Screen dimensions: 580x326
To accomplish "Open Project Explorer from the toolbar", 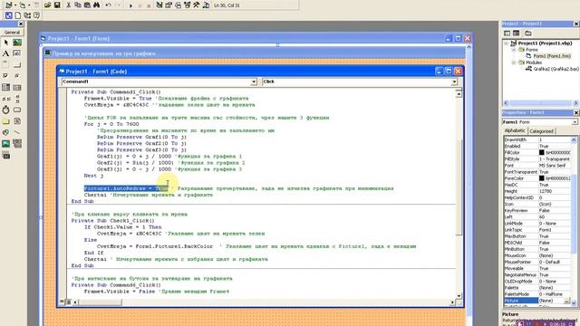I will point(159,5).
